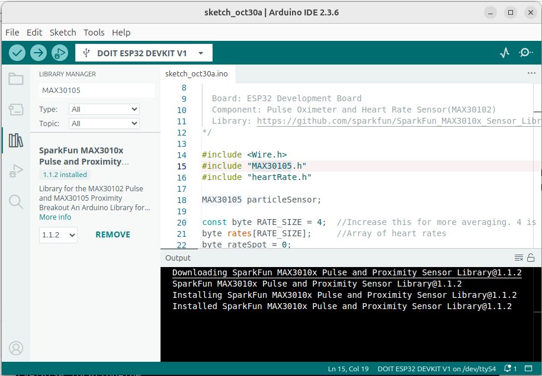Viewport: 542px width, 376px height.
Task: Click REMOVE to uninstall the library
Action: tap(113, 234)
